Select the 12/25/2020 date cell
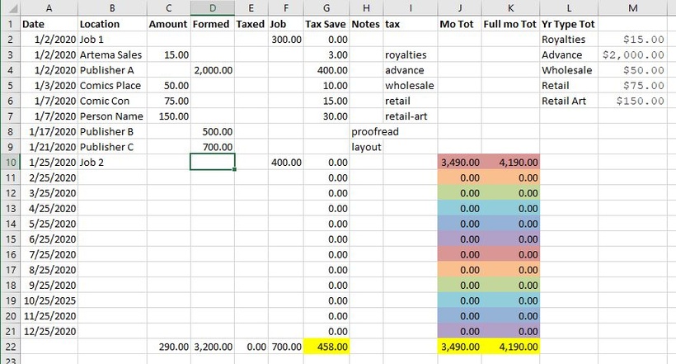 coord(49,332)
